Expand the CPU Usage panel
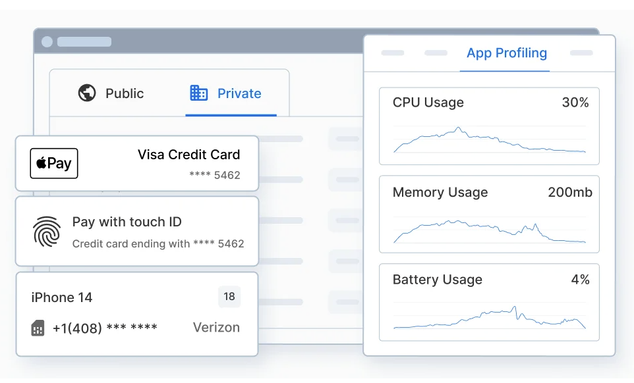Viewport: 634px width, 383px height. [489, 126]
